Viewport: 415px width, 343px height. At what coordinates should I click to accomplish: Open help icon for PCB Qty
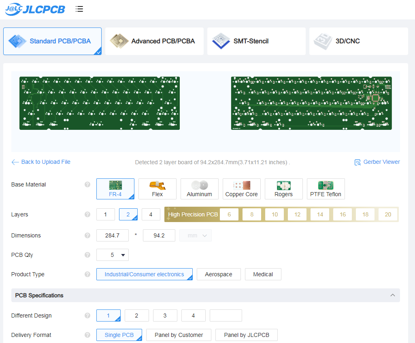coord(87,255)
